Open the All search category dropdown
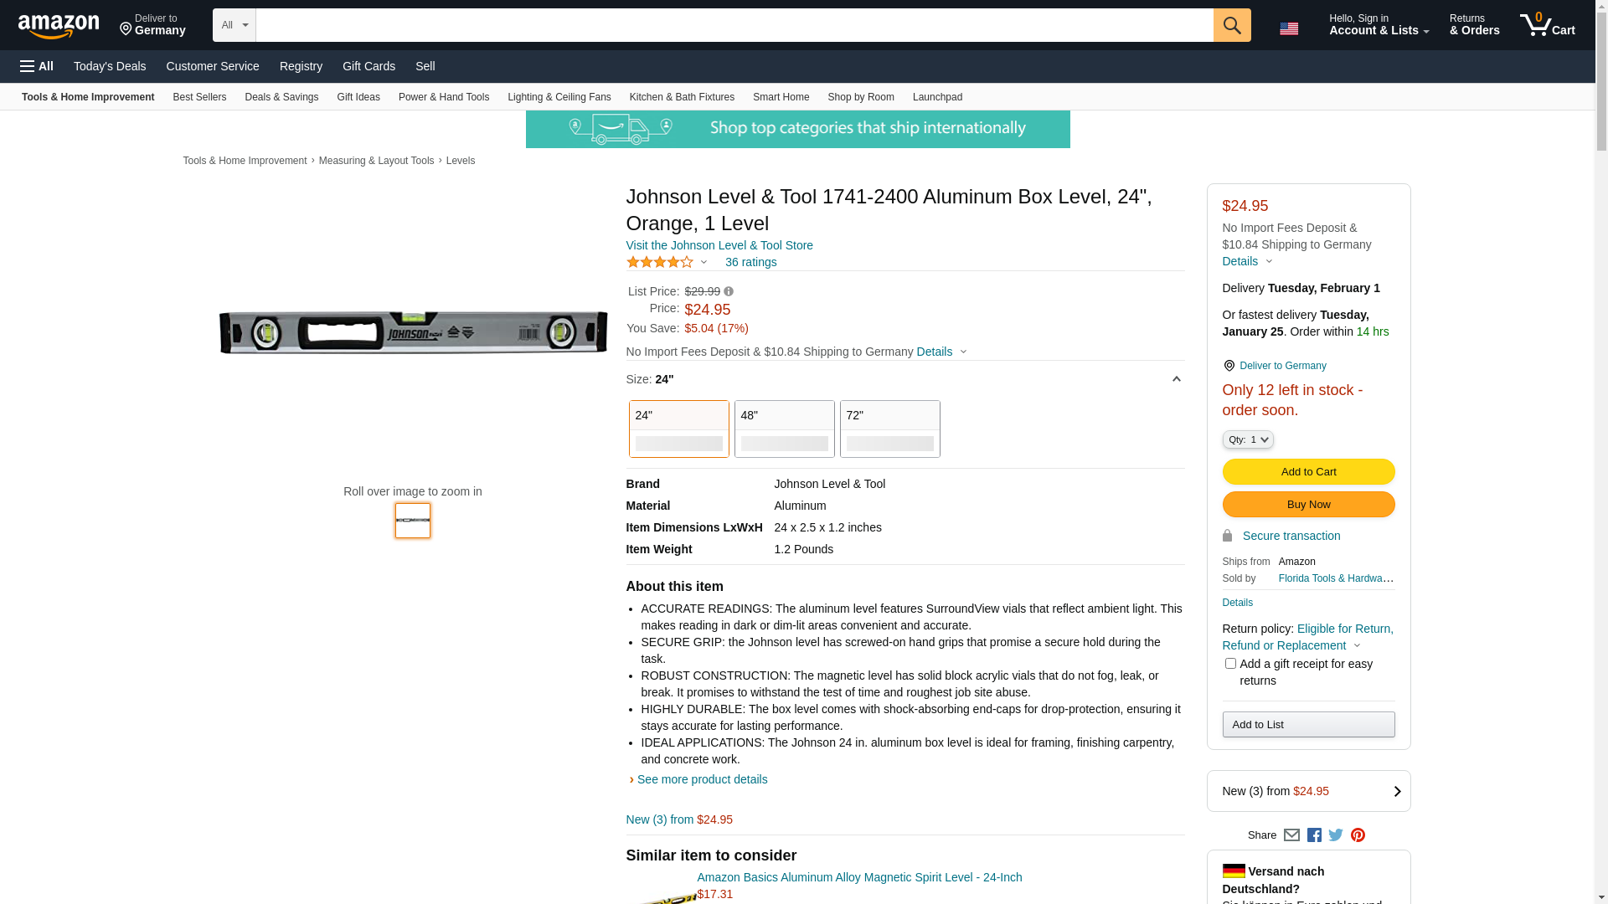Viewport: 1608px width, 904px height. [234, 25]
